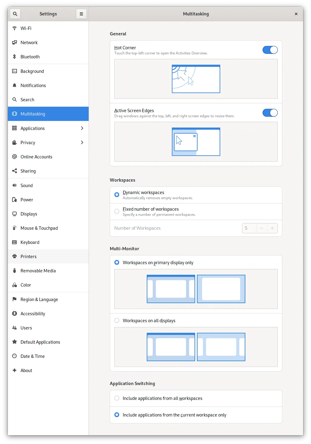The image size is (311, 444).
Task: Click the plus button for workspace count
Action: coord(272,228)
